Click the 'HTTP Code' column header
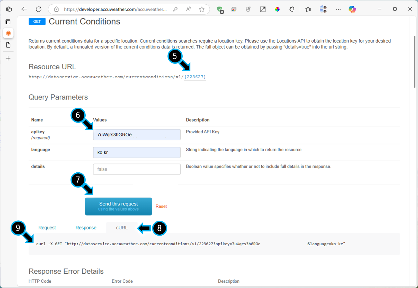418x288 pixels. [40, 281]
